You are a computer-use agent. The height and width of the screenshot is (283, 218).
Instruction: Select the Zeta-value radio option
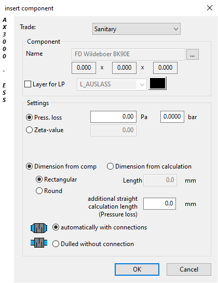tap(30, 130)
